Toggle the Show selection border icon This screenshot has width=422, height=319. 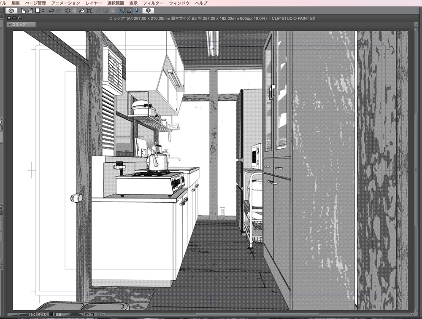(x=113, y=11)
